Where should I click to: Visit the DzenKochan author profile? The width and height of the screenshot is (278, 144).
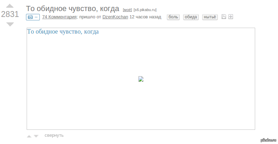point(115,17)
